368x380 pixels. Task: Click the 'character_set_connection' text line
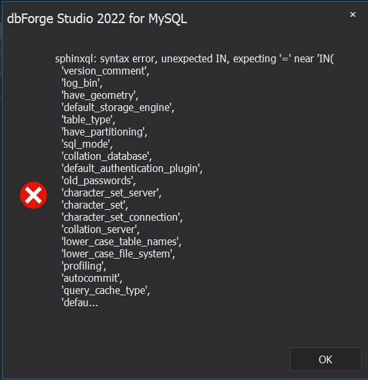point(122,218)
